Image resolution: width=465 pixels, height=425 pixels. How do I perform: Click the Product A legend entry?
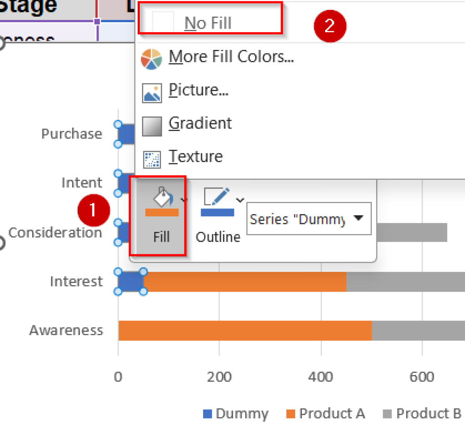click(x=331, y=414)
